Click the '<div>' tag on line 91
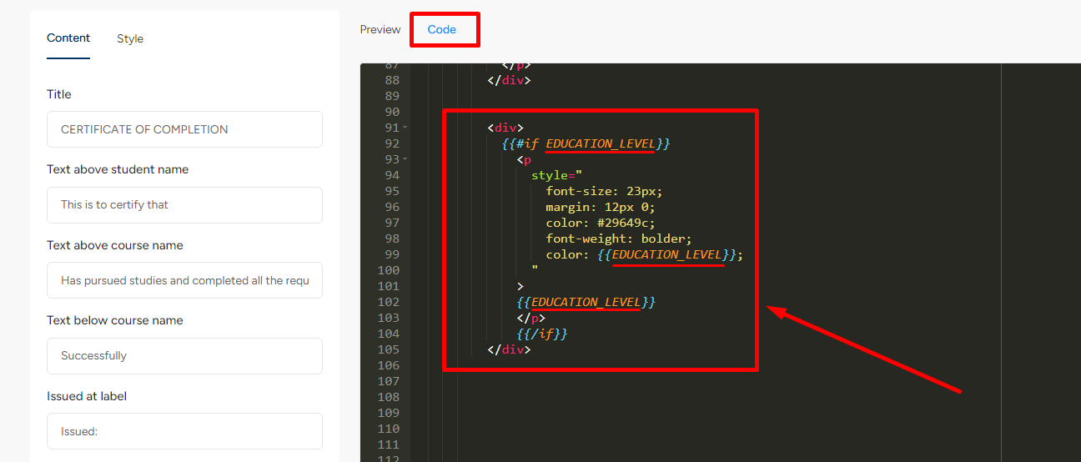 (x=505, y=128)
